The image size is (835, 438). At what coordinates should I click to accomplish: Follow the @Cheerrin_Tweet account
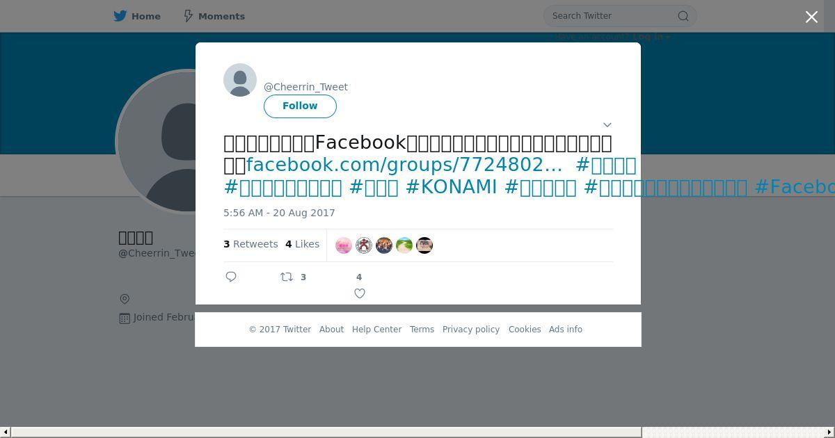[300, 106]
